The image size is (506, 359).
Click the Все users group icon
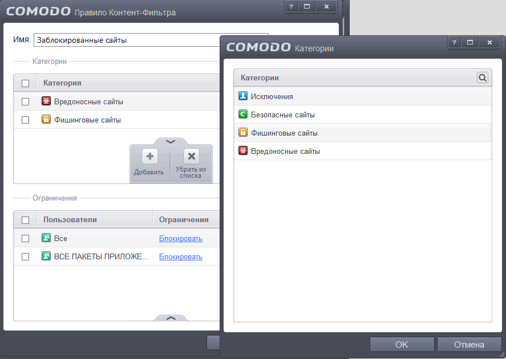46,238
